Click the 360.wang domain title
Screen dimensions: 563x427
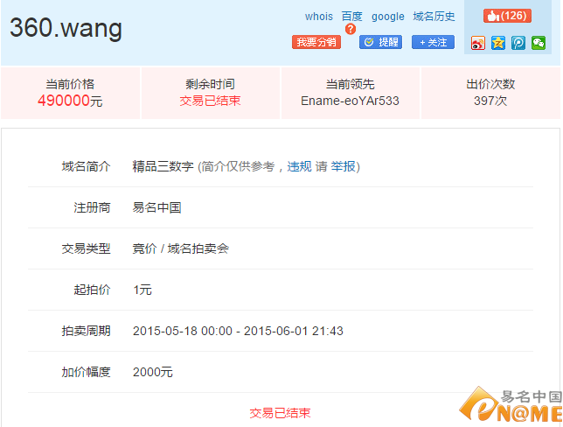coord(66,28)
